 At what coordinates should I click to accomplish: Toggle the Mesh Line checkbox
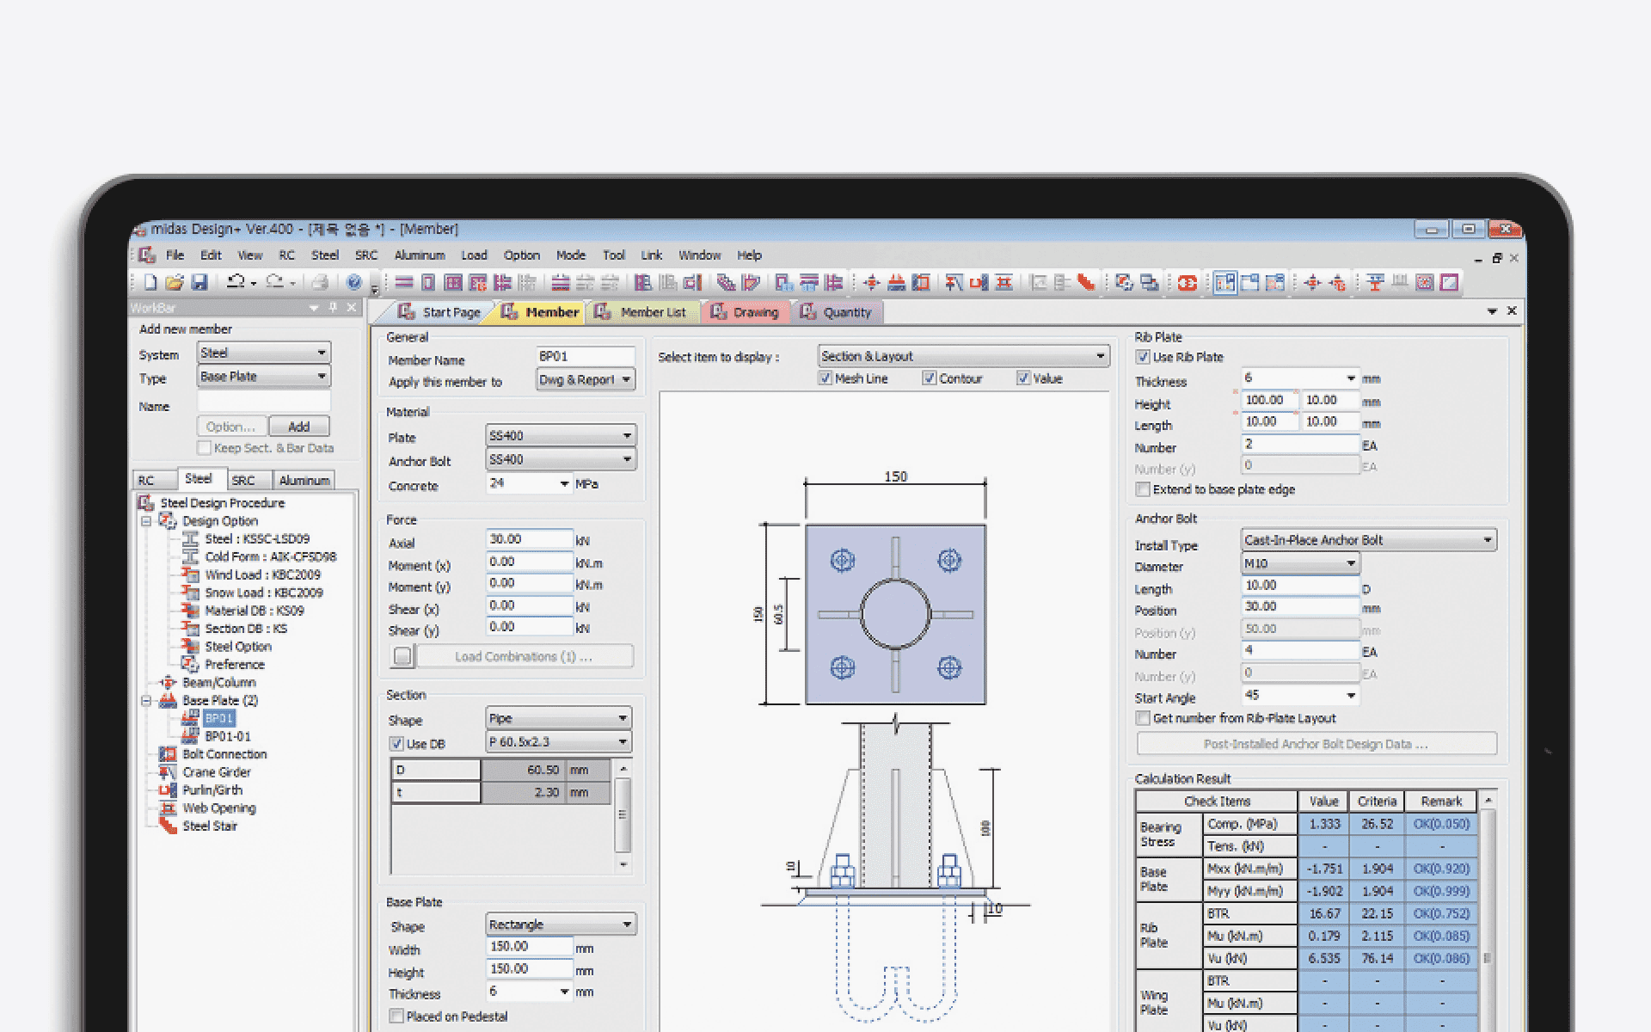(x=825, y=378)
